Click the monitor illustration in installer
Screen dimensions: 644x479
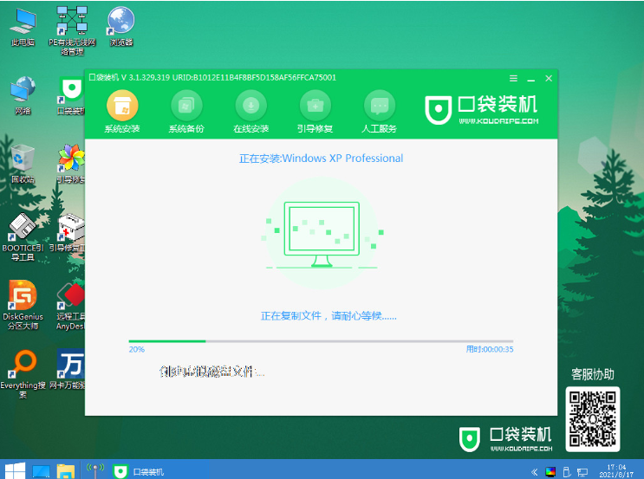(x=322, y=234)
